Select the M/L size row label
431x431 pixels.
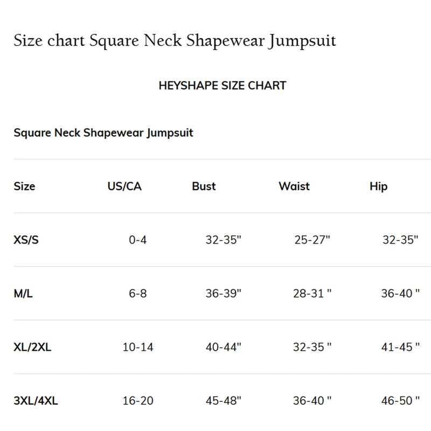tap(24, 294)
